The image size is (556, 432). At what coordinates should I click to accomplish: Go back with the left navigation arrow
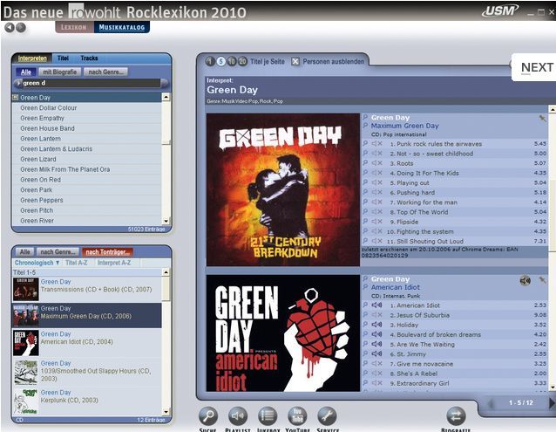[x=10, y=27]
